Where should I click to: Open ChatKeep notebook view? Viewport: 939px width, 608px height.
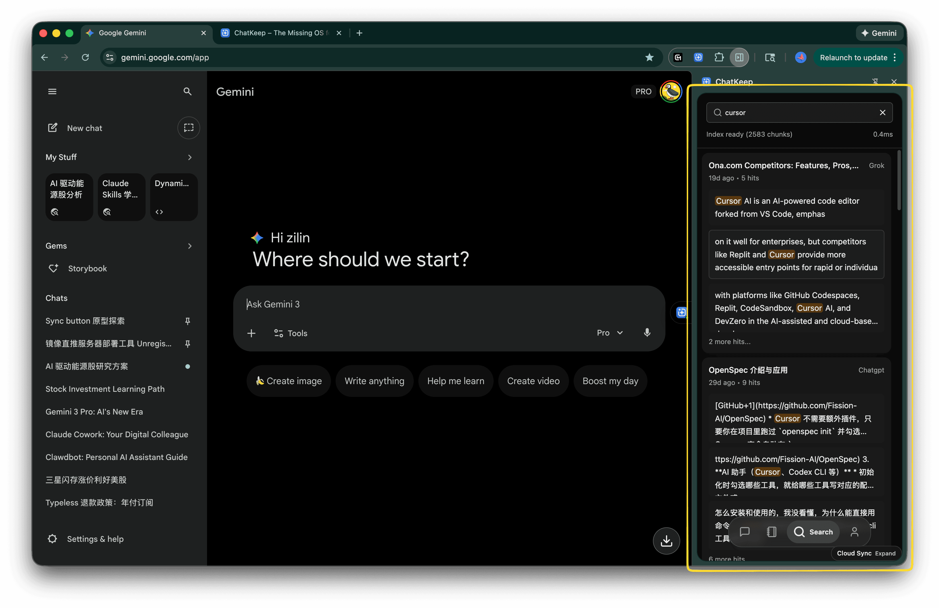[771, 532]
